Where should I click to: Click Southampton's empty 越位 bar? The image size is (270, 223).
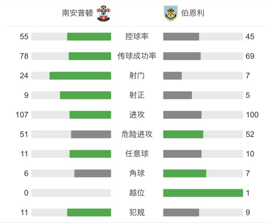(x=71, y=193)
